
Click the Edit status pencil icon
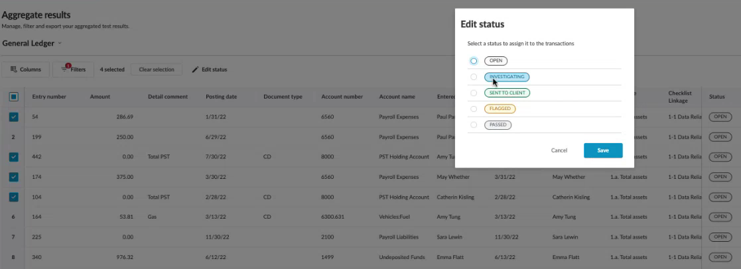tap(195, 70)
